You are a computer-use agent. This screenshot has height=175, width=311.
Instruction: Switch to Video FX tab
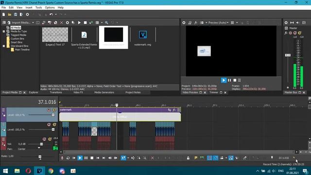[78, 92]
